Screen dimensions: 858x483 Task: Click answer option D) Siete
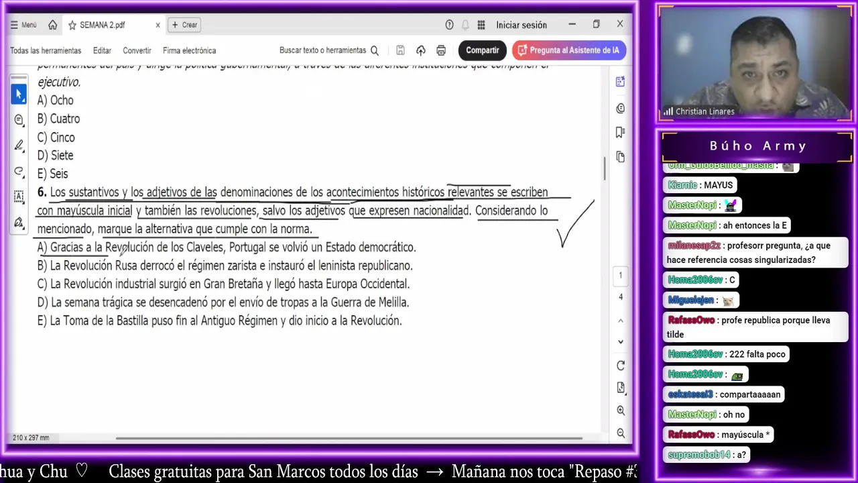pos(55,156)
